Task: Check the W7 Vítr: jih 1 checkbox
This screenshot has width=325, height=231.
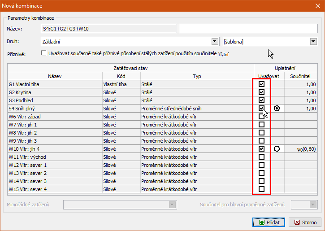Action: click(x=261, y=124)
